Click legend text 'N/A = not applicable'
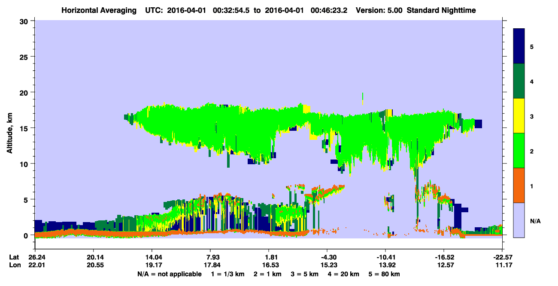 (x=169, y=274)
